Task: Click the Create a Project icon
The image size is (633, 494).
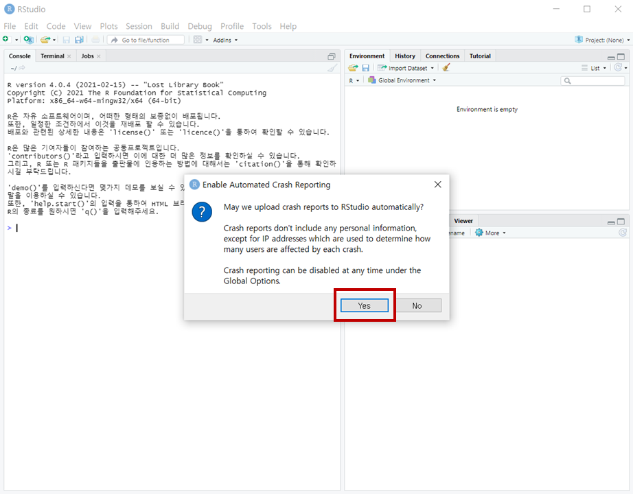Action: pyautogui.click(x=28, y=40)
